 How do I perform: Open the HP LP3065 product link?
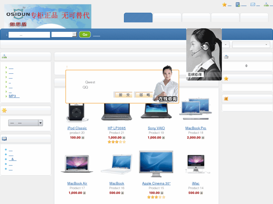click(117, 128)
